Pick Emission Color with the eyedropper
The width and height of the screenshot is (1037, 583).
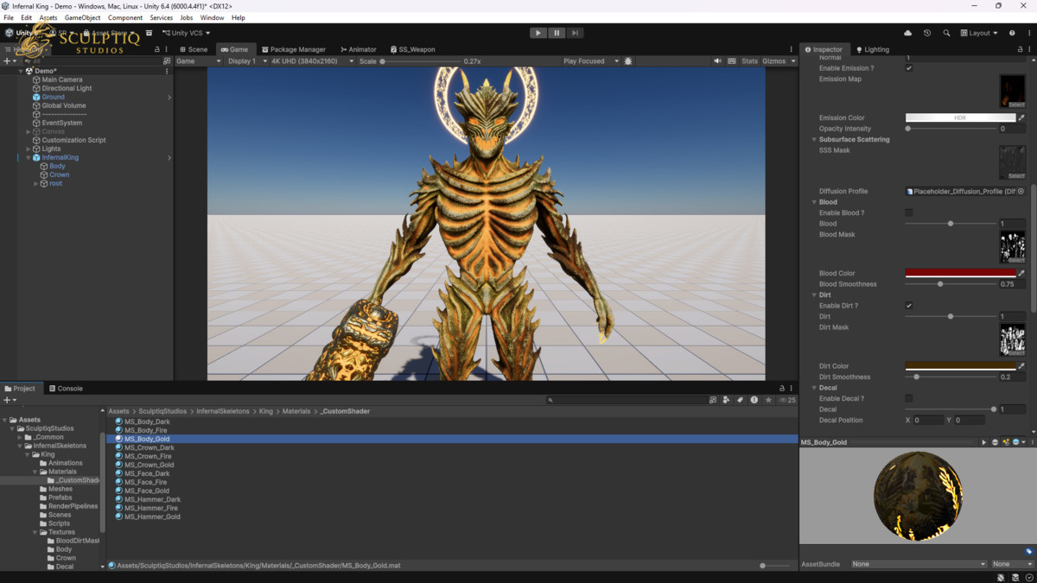click(1021, 117)
